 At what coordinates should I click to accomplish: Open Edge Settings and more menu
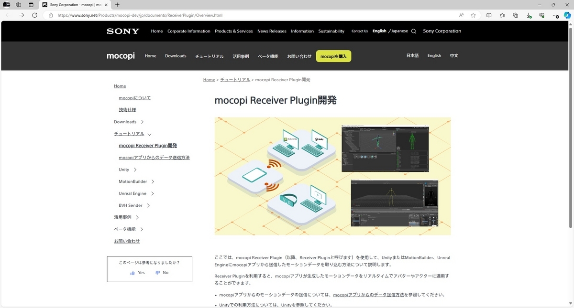point(555,15)
